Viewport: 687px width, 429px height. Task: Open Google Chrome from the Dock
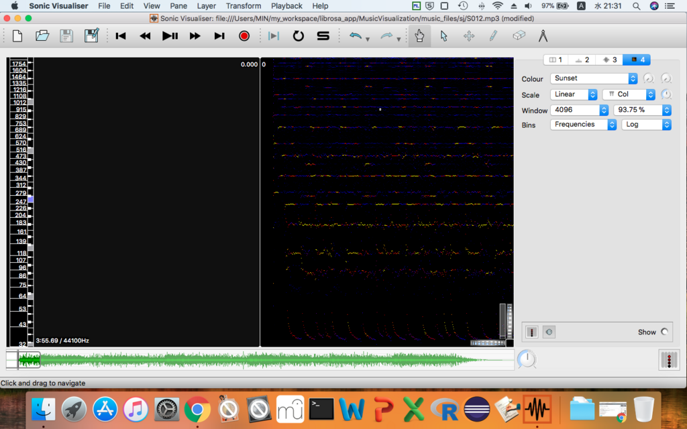coord(197,410)
